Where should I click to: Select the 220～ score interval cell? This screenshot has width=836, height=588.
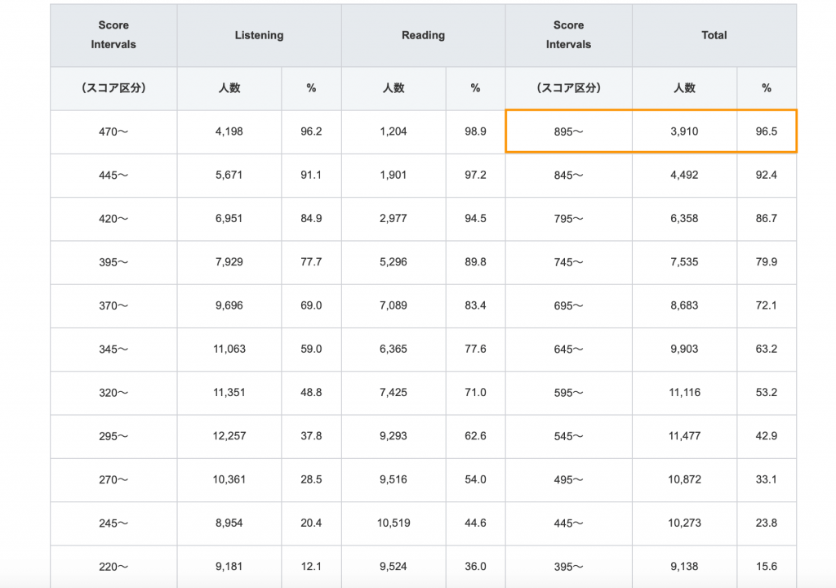point(113,566)
